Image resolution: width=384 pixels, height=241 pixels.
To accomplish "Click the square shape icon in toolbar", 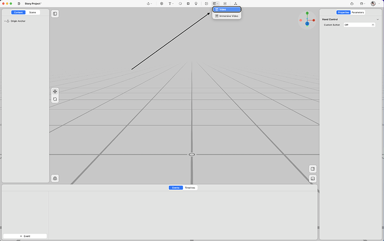I will pyautogui.click(x=188, y=4).
